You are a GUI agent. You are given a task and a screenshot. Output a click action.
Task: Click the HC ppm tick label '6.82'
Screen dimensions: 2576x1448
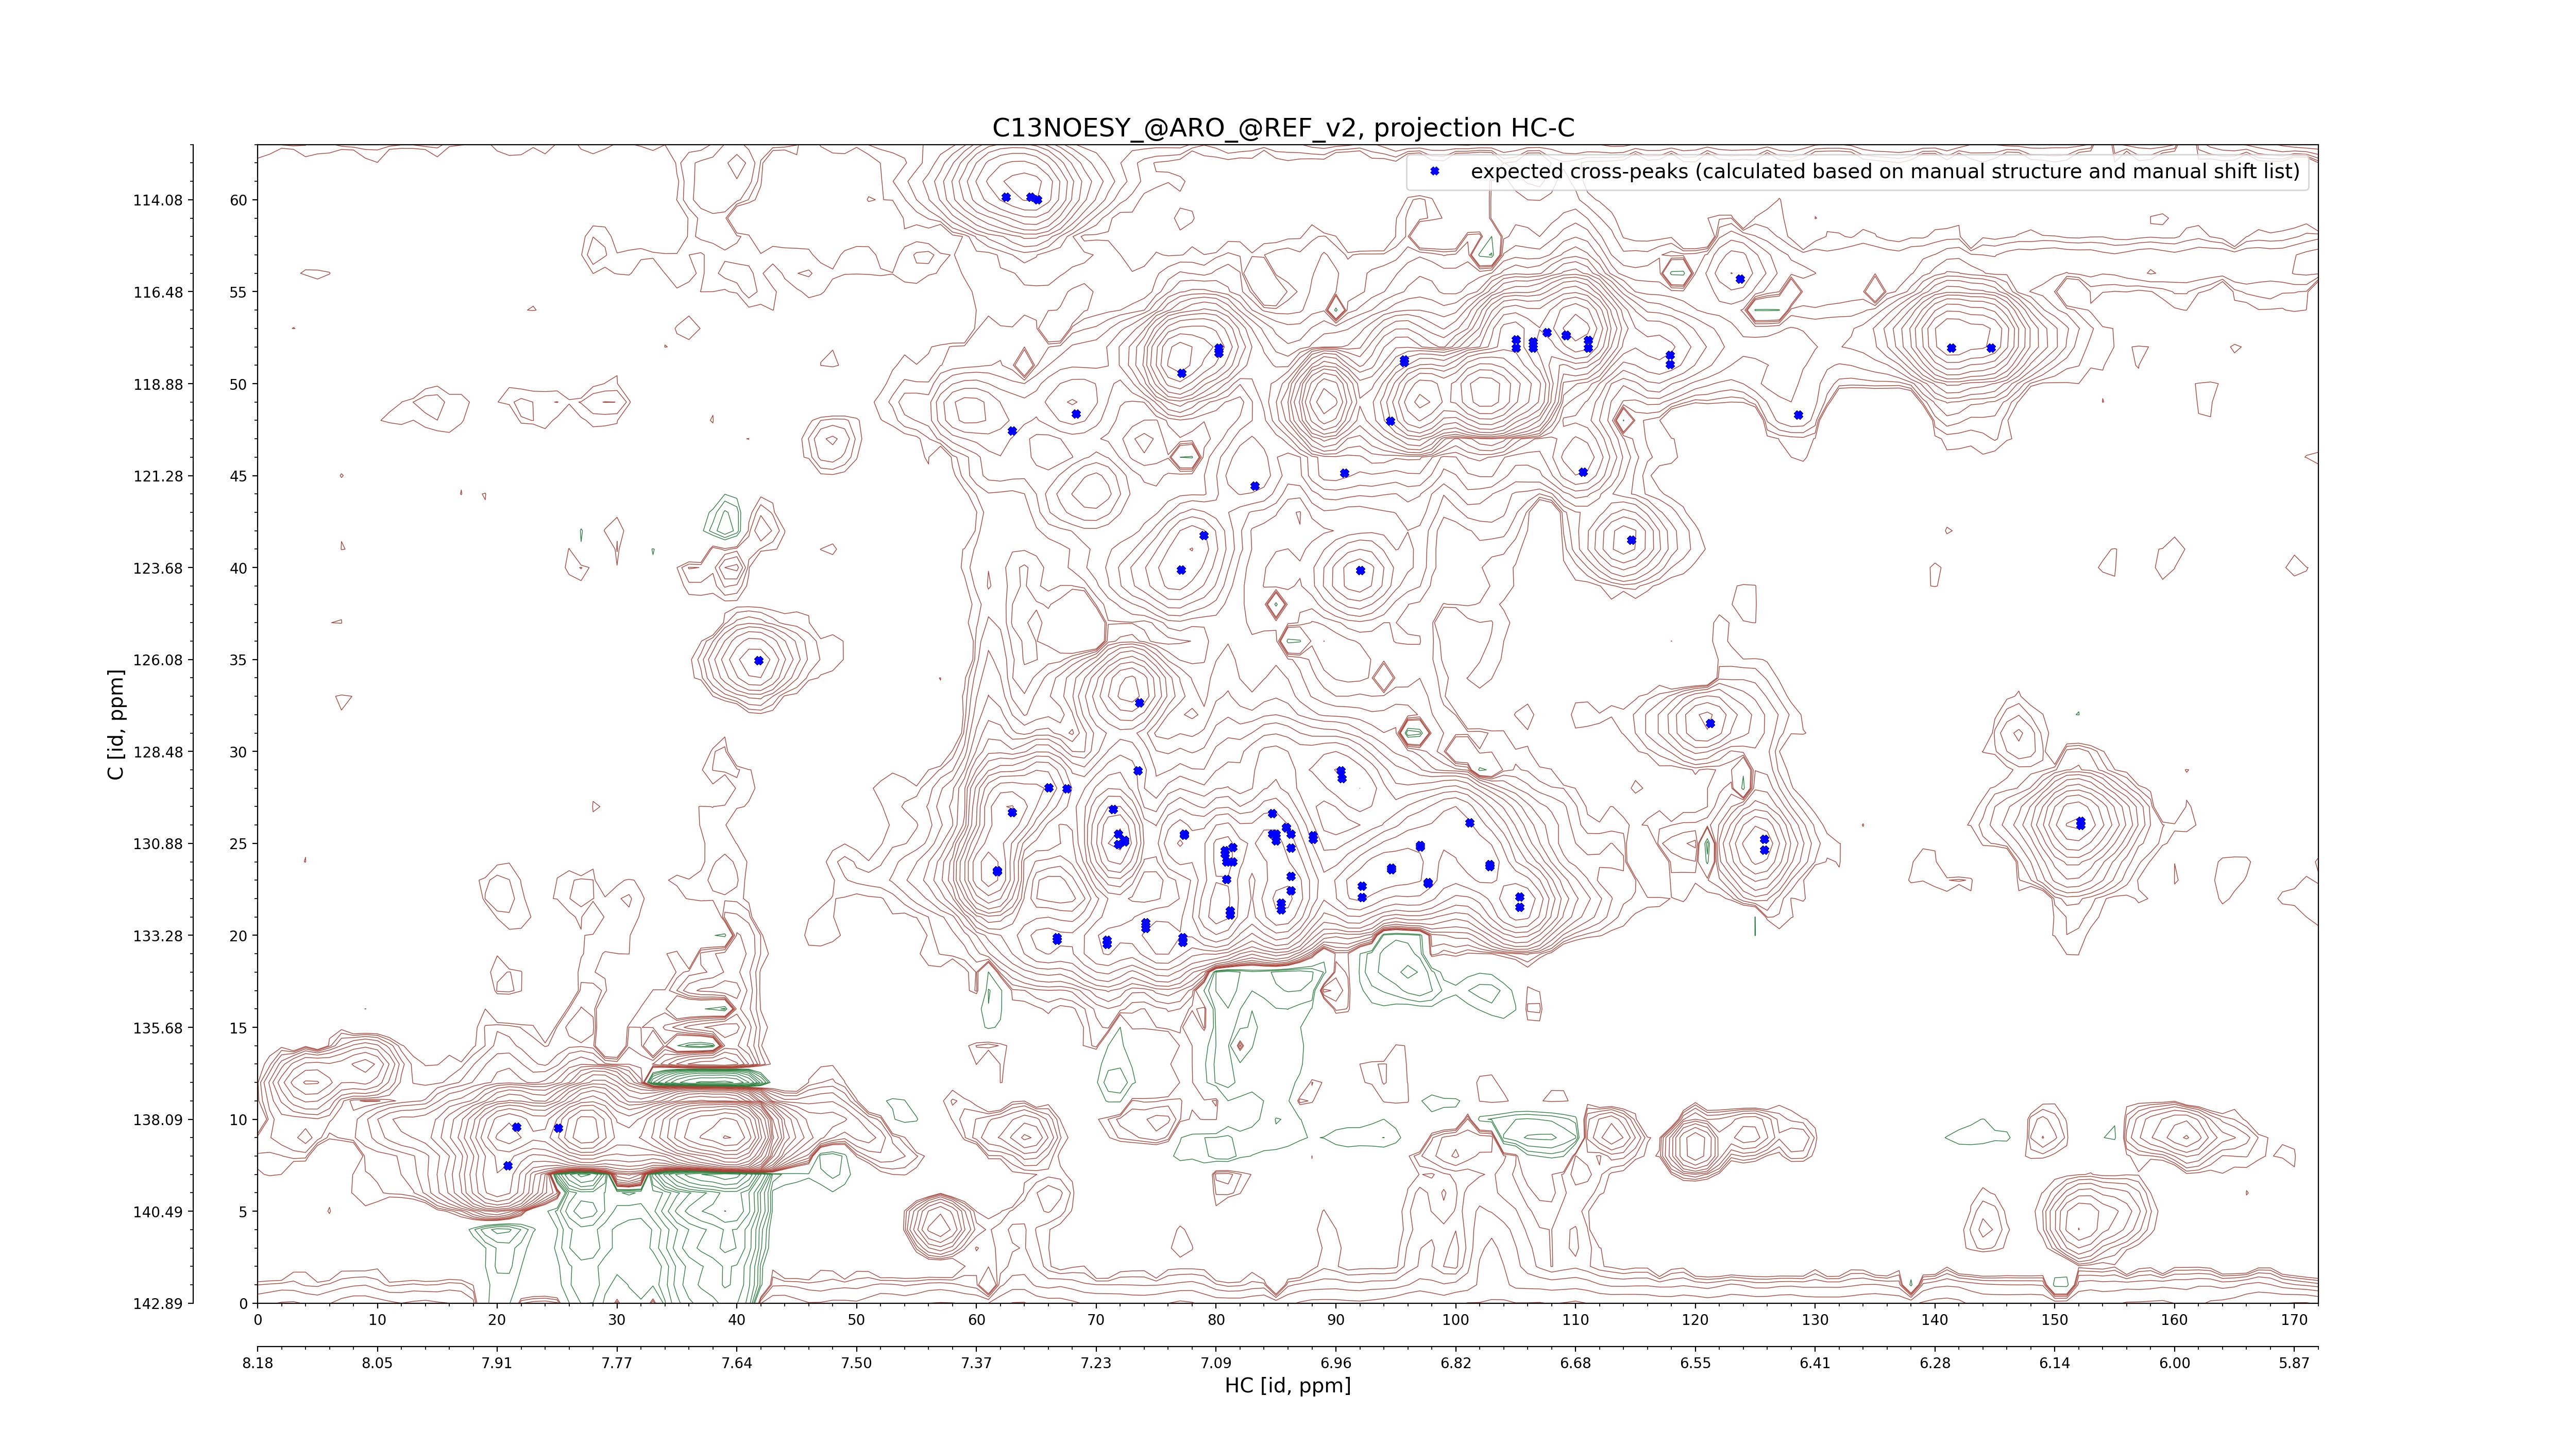click(1456, 1363)
